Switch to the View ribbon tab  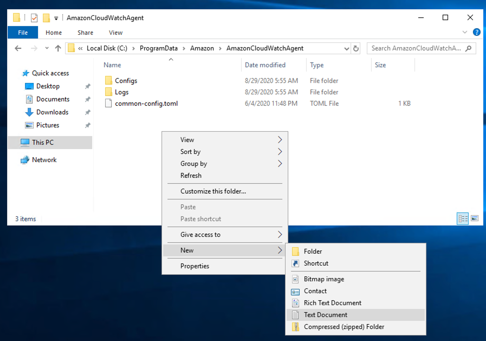click(116, 33)
